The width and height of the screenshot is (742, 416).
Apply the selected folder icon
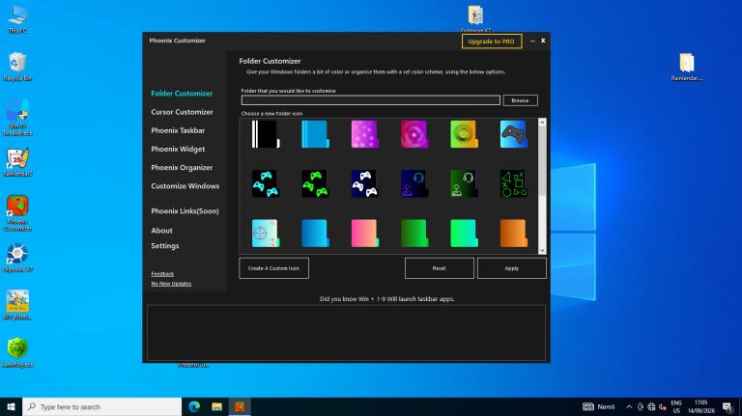tap(511, 268)
